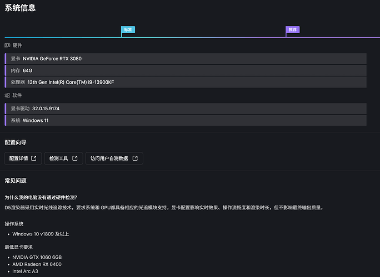380x277 pixels.
Task: Click the 显卡 NVIDIA GeForce RTX 3080 row
Action: [186, 58]
